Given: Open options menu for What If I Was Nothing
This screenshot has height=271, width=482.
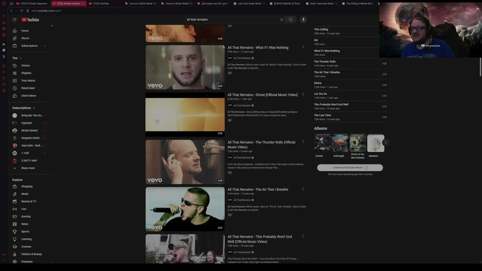Looking at the screenshot, I should point(303,47).
